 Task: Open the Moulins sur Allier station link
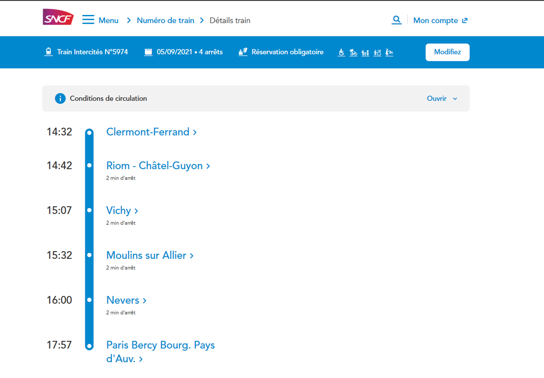tap(150, 255)
